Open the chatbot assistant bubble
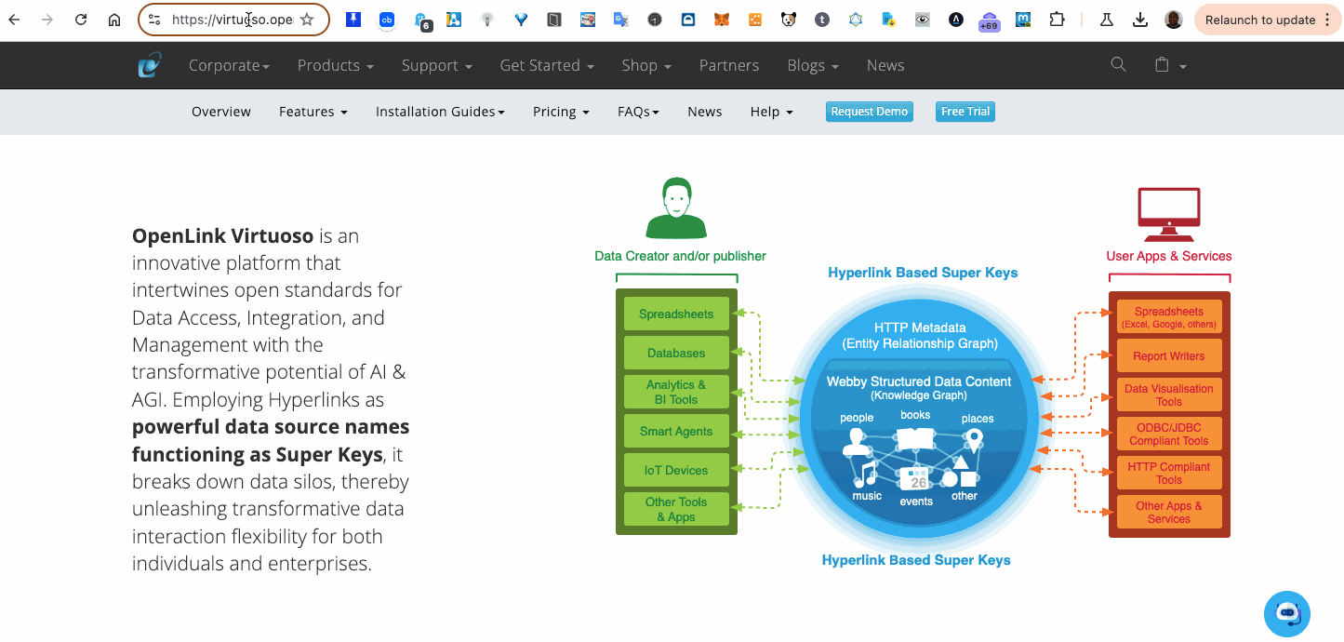The height and width of the screenshot is (642, 1344). (1287, 614)
